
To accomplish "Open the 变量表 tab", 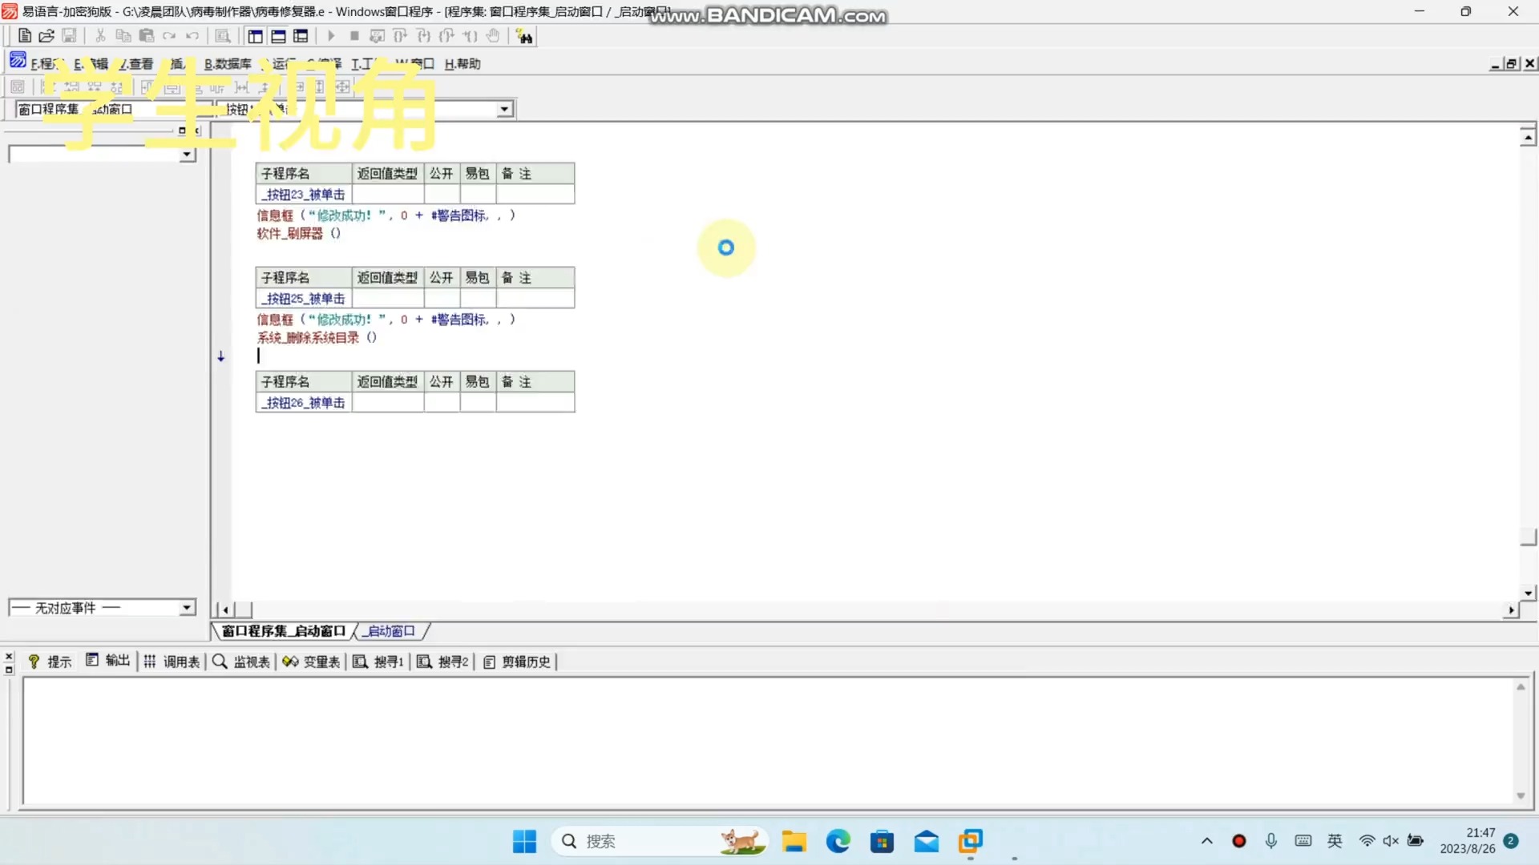I will [x=311, y=662].
